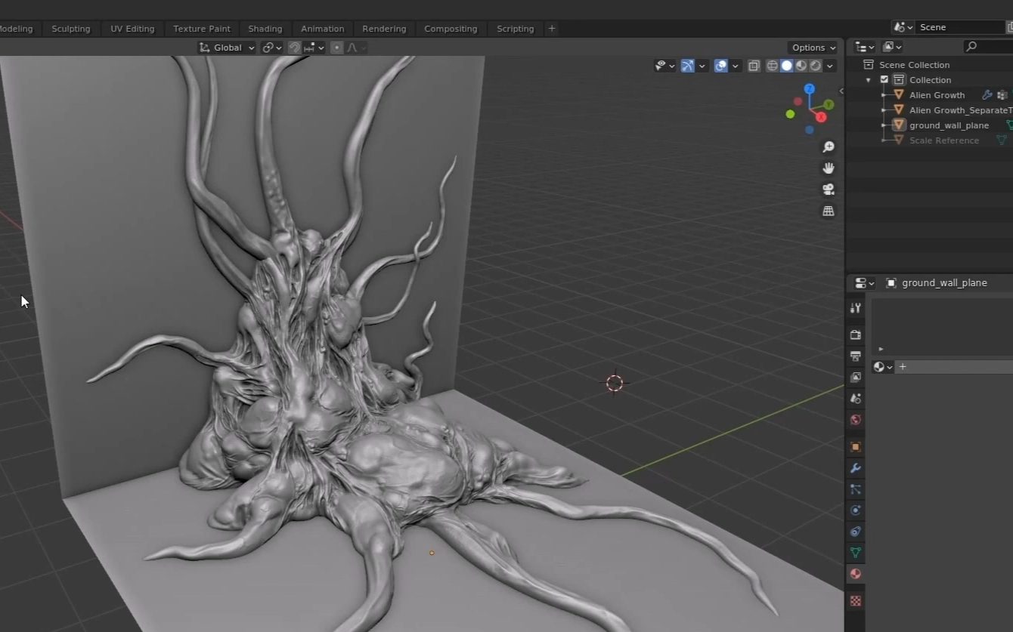
Task: Click the hand pan view icon
Action: 829,168
